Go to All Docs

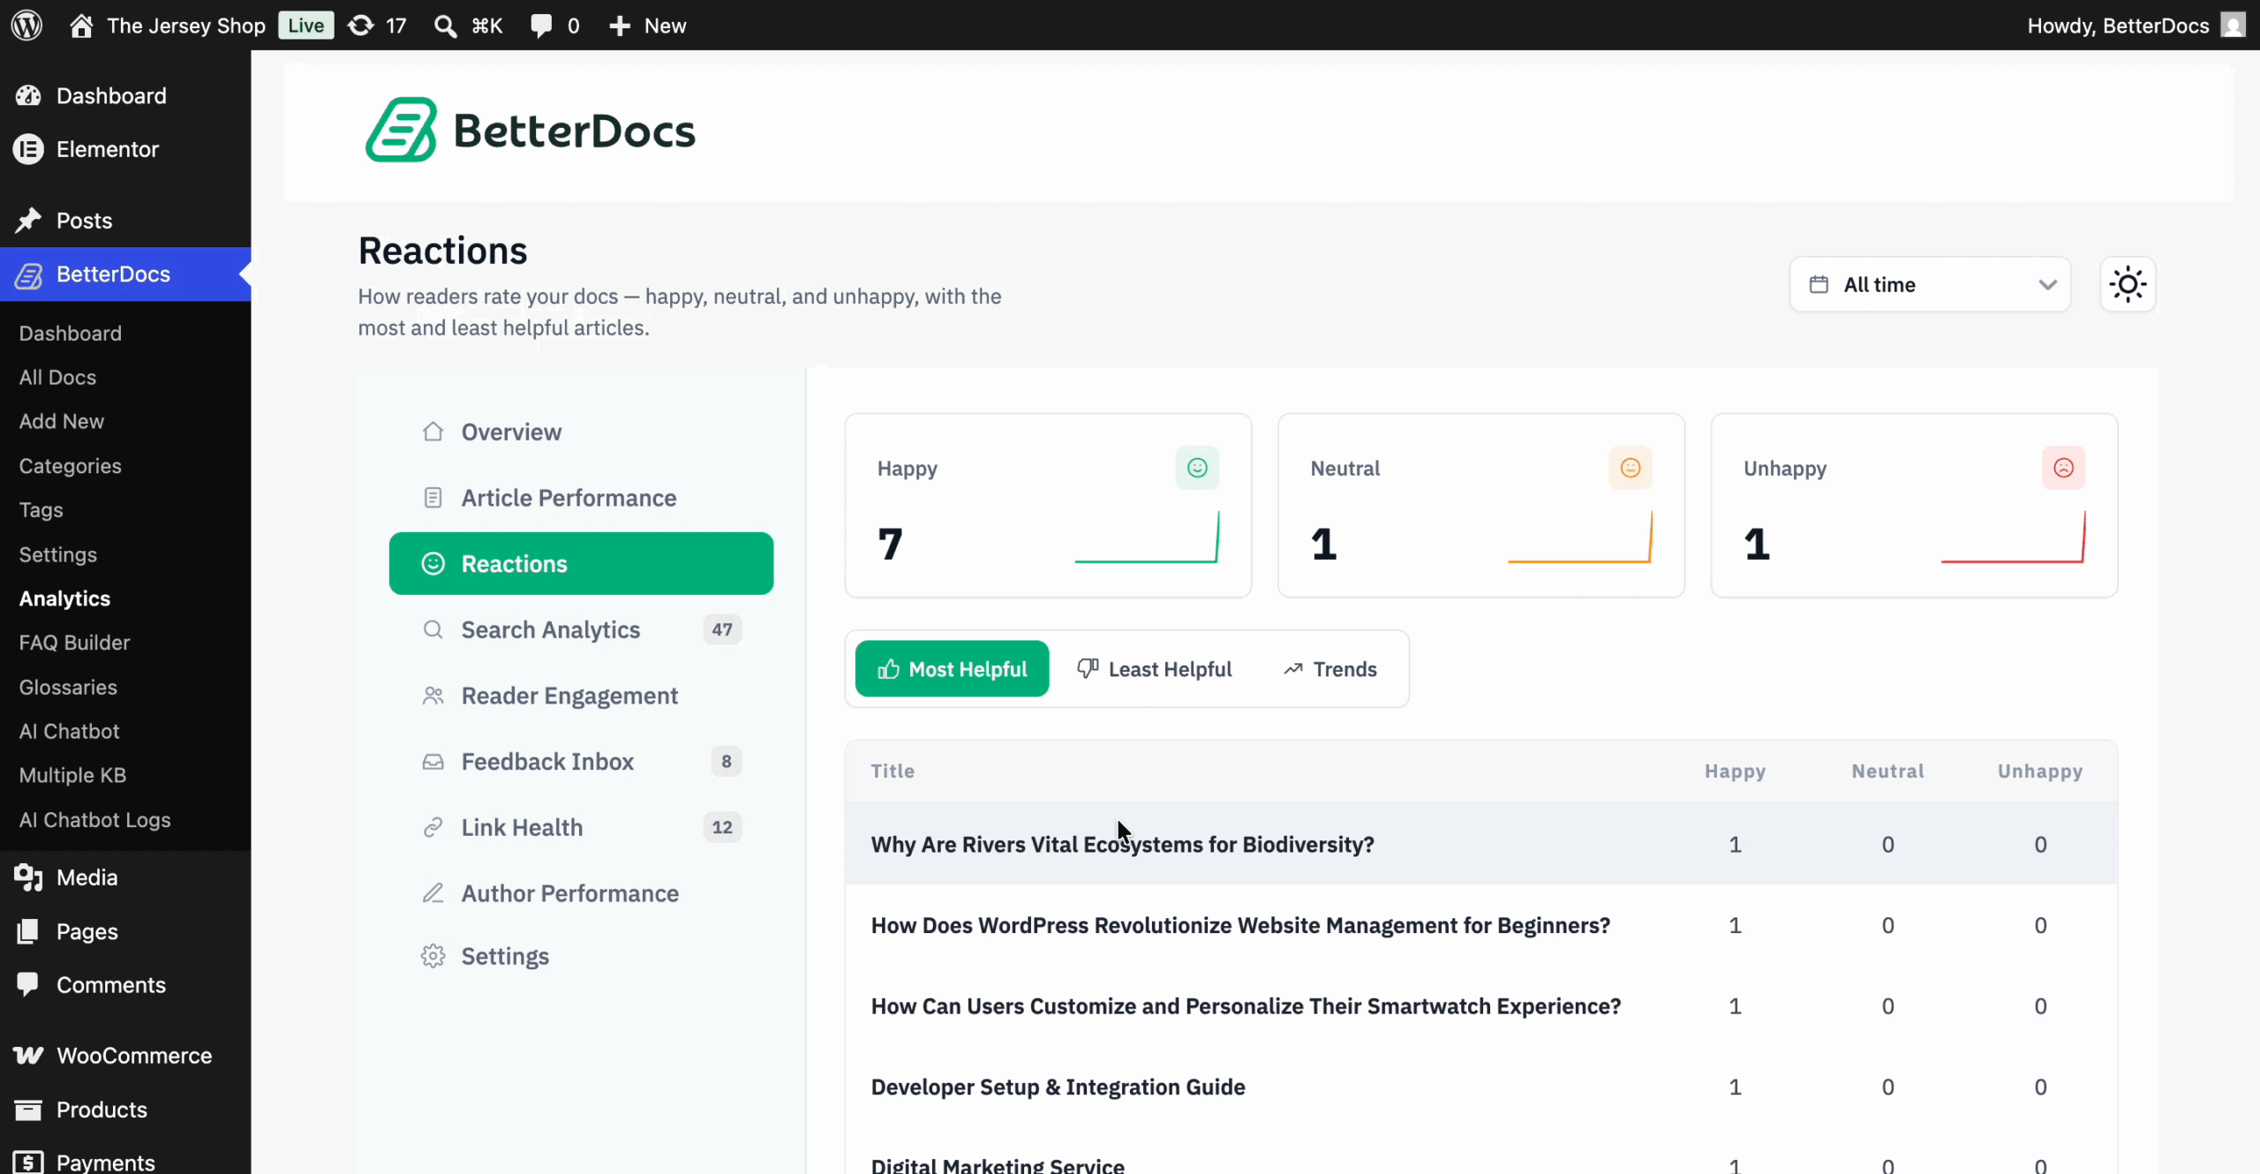(57, 378)
